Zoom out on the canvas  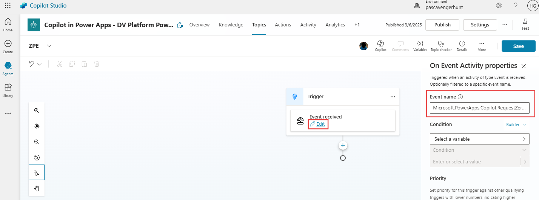[x=37, y=142]
